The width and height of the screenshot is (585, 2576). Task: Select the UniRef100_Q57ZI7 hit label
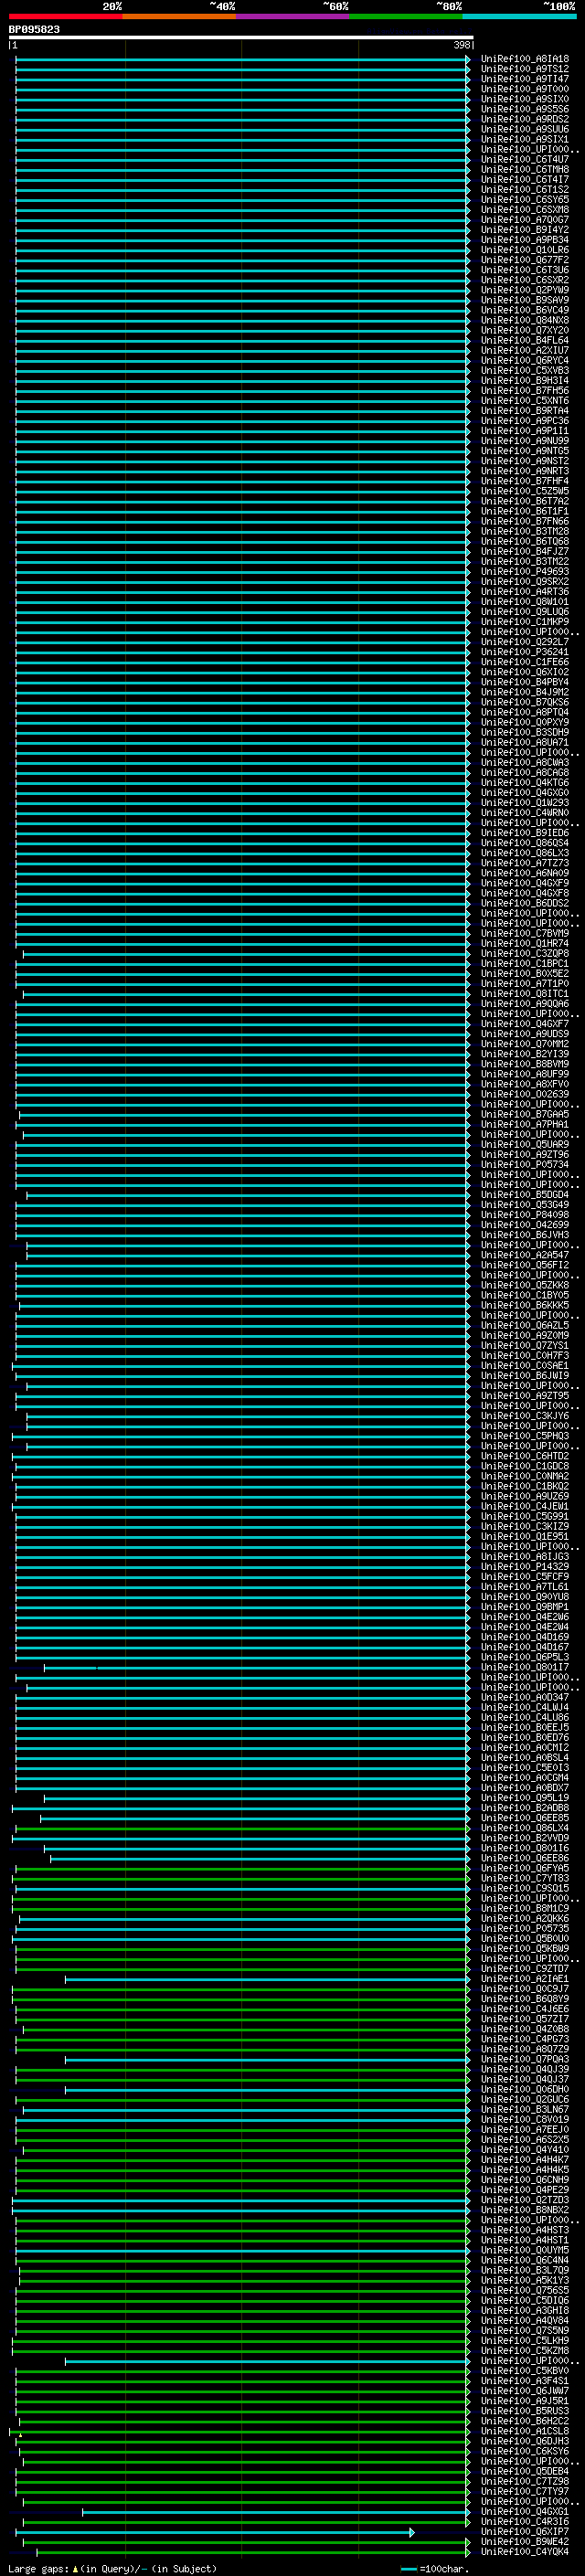(x=525, y=2019)
